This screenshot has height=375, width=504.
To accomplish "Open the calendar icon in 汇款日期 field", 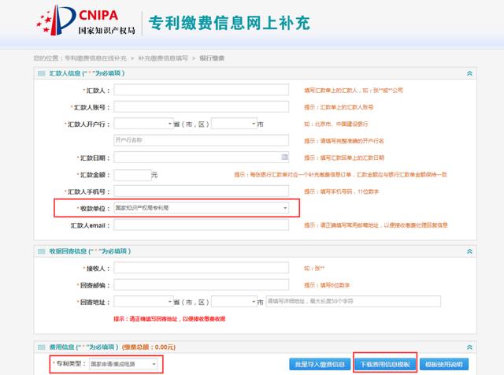I will point(284,157).
